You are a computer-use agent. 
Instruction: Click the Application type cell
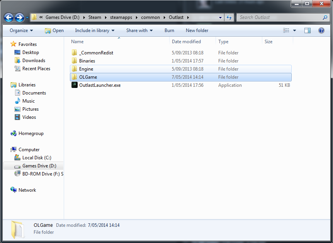[230, 85]
